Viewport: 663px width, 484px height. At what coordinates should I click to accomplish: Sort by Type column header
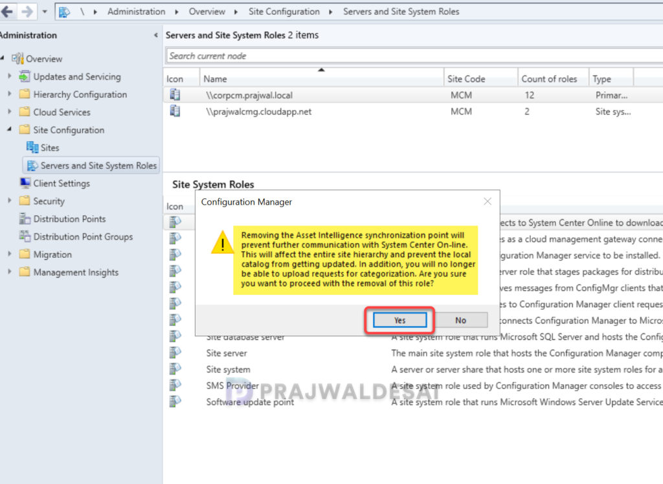coord(611,78)
